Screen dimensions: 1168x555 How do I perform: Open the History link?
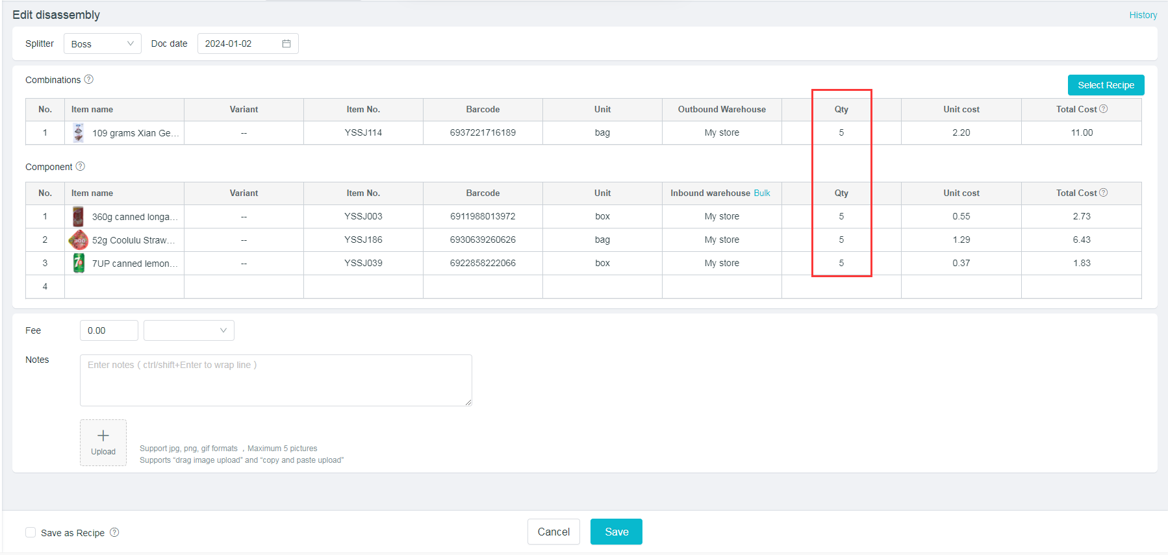pos(1143,15)
